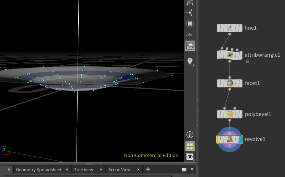Viewport: 285px width, 177px height.
Task: Select the line1 node icon
Action: pos(229,28)
